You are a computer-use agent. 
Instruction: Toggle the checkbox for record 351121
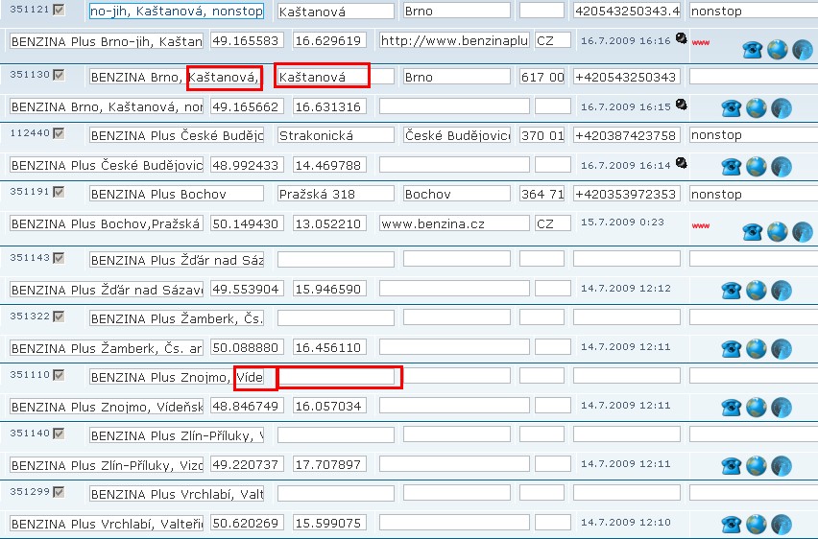click(x=59, y=10)
